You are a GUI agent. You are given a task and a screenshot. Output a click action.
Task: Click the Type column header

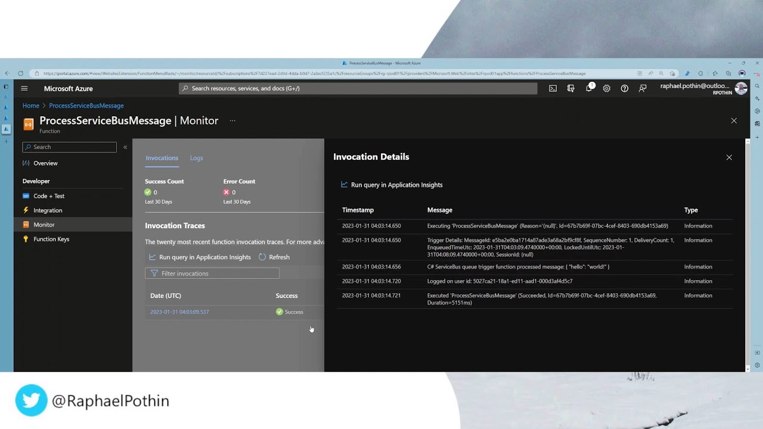(x=691, y=210)
